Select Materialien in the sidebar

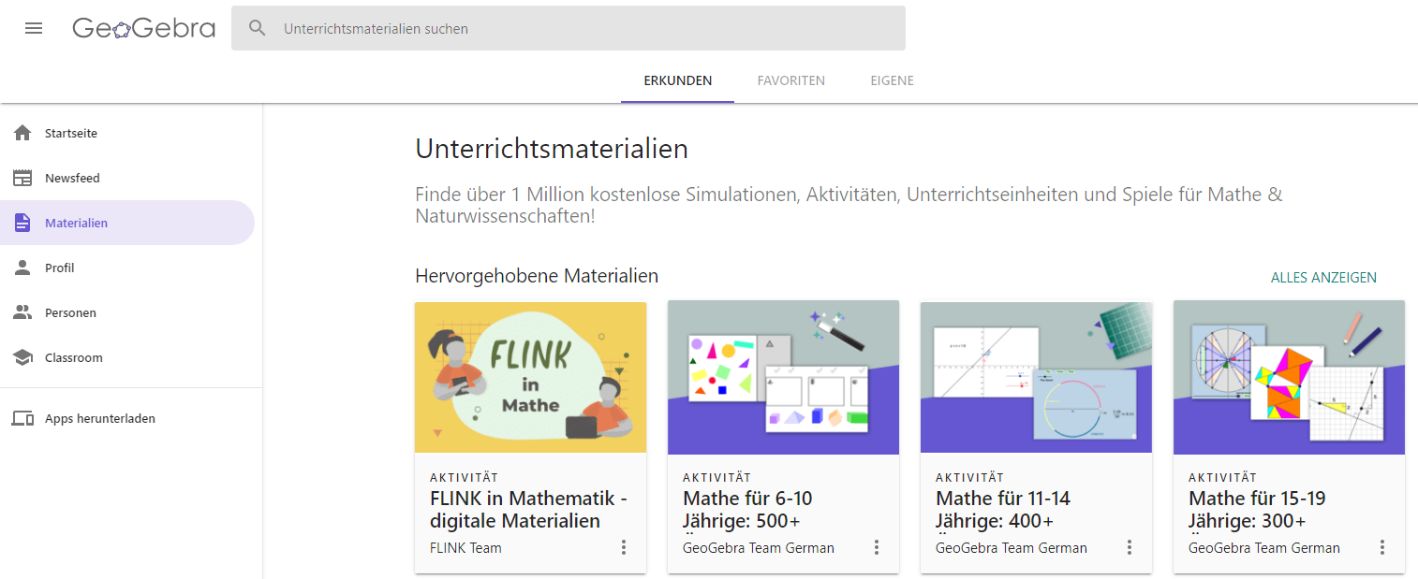pos(127,223)
